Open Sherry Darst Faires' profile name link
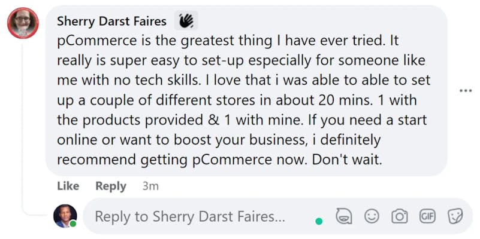Screen dimensions: 480x239 point(111,22)
